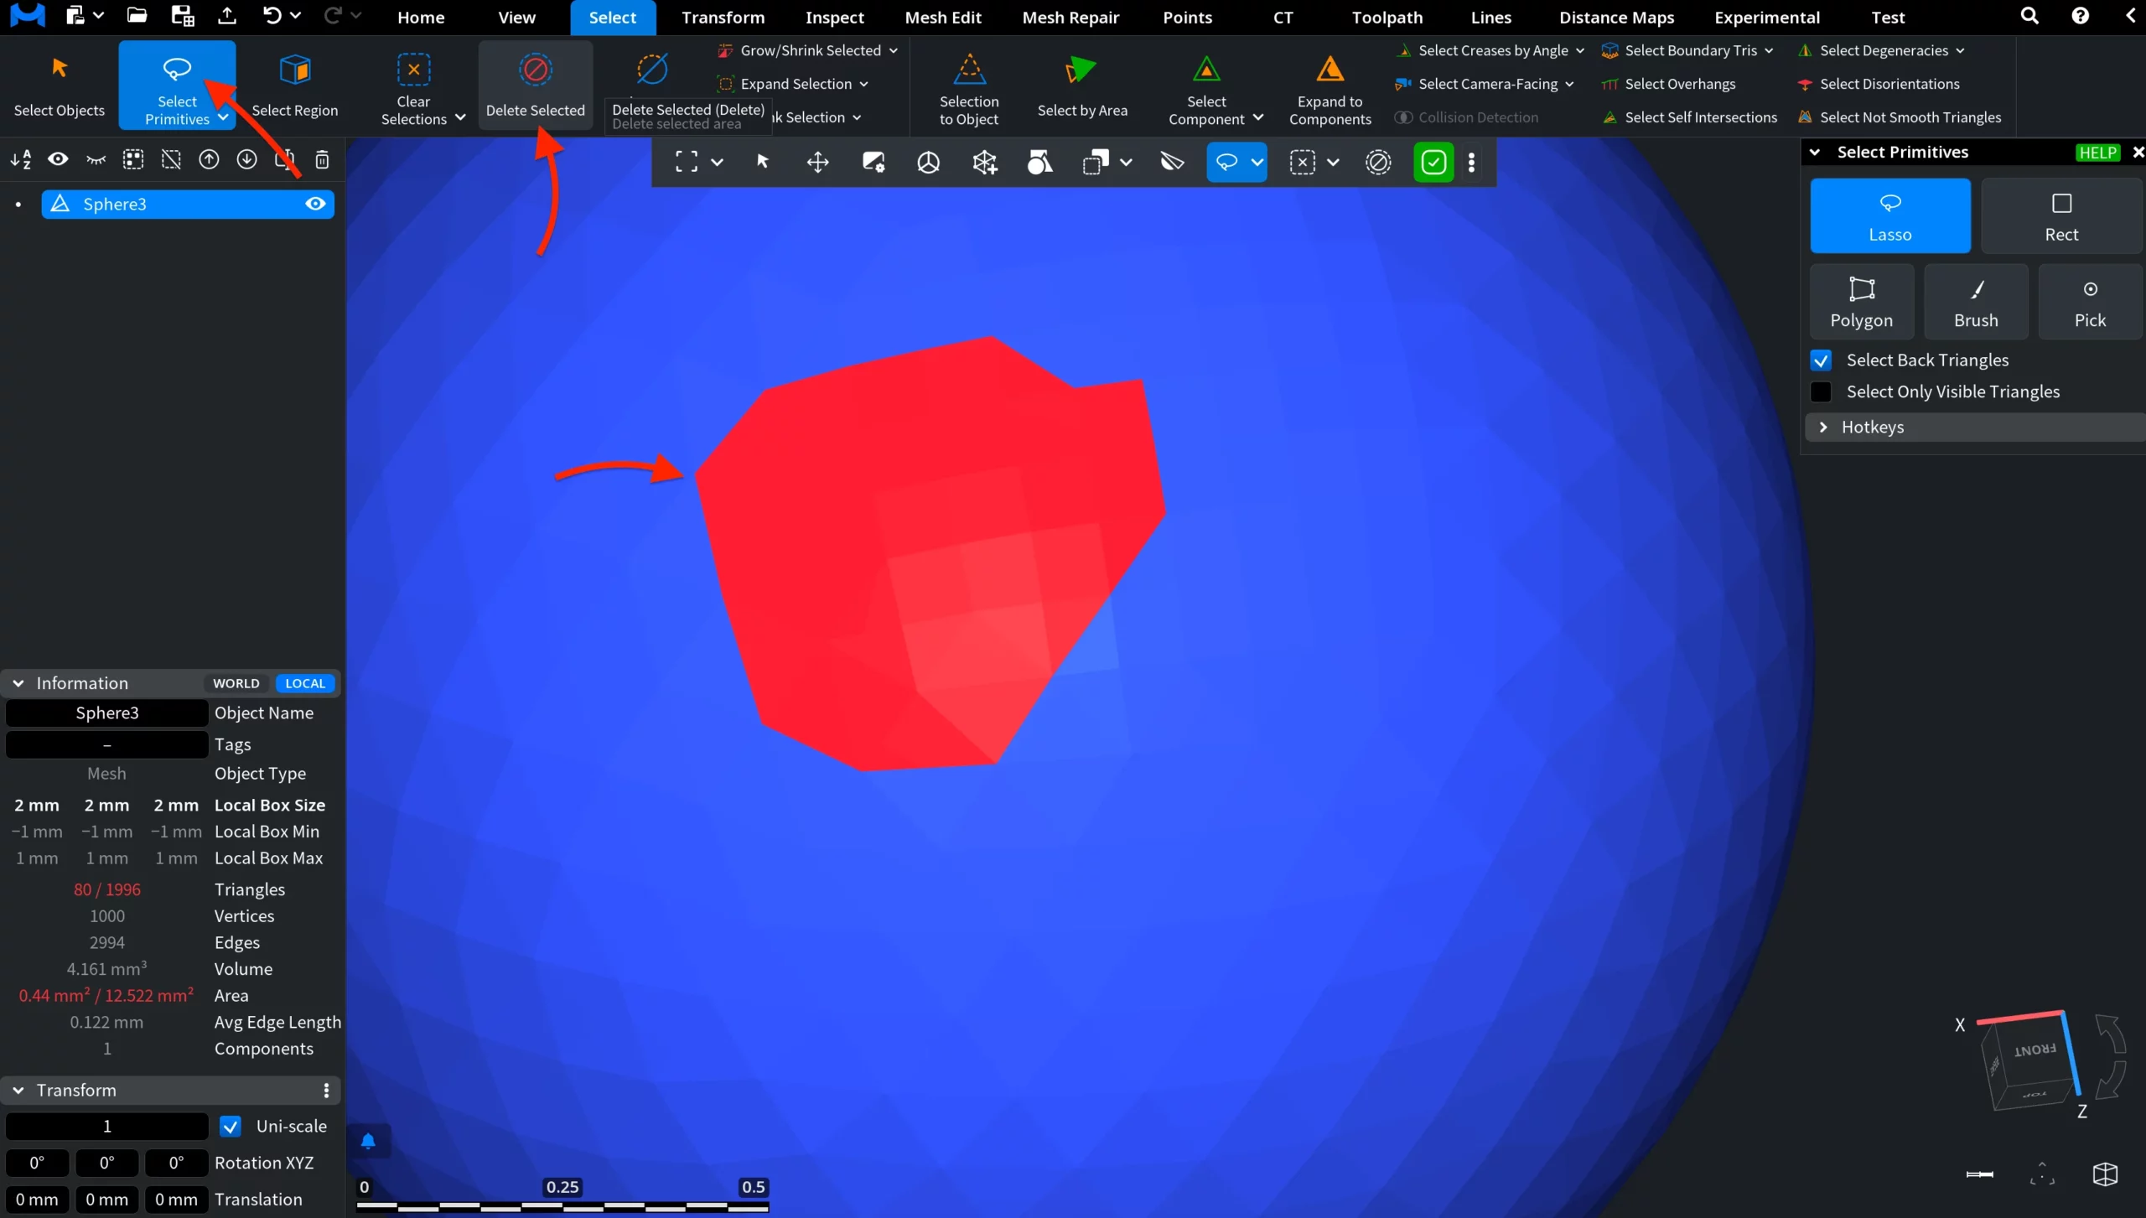Activate the Select Region tool
The width and height of the screenshot is (2146, 1218).
coord(294,86)
